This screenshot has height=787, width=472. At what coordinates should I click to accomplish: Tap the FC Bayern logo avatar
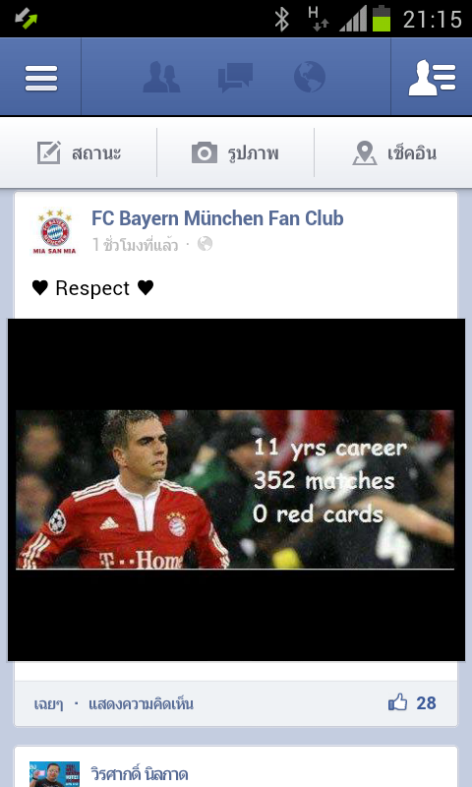[x=55, y=232]
